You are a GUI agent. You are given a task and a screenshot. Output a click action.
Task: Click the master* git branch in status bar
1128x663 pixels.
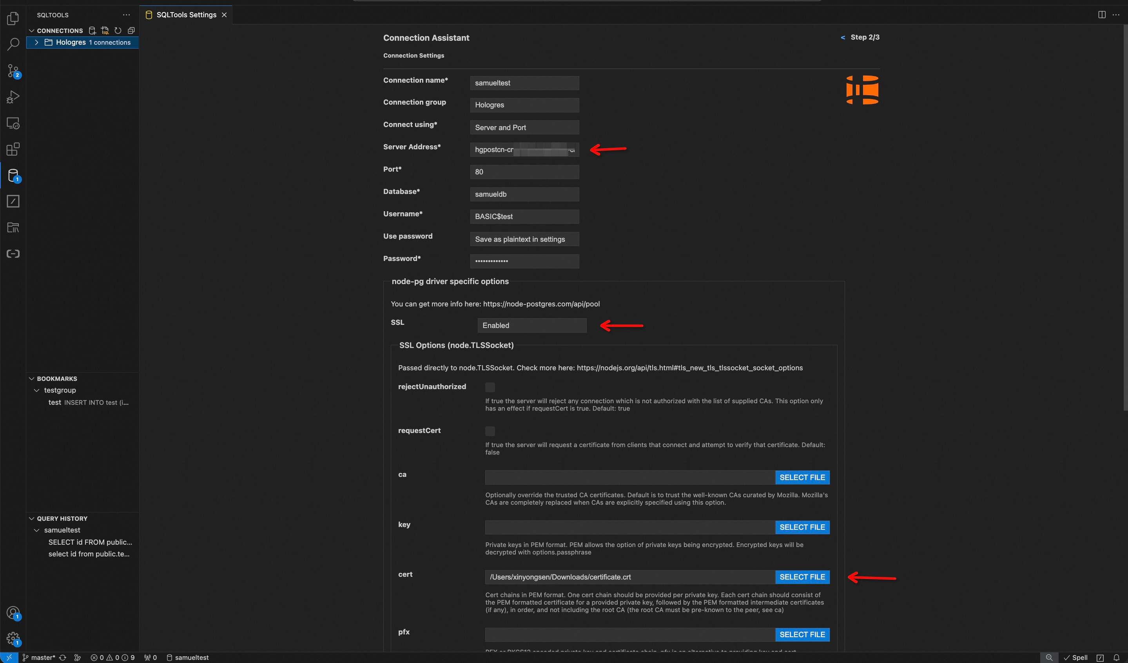39,657
